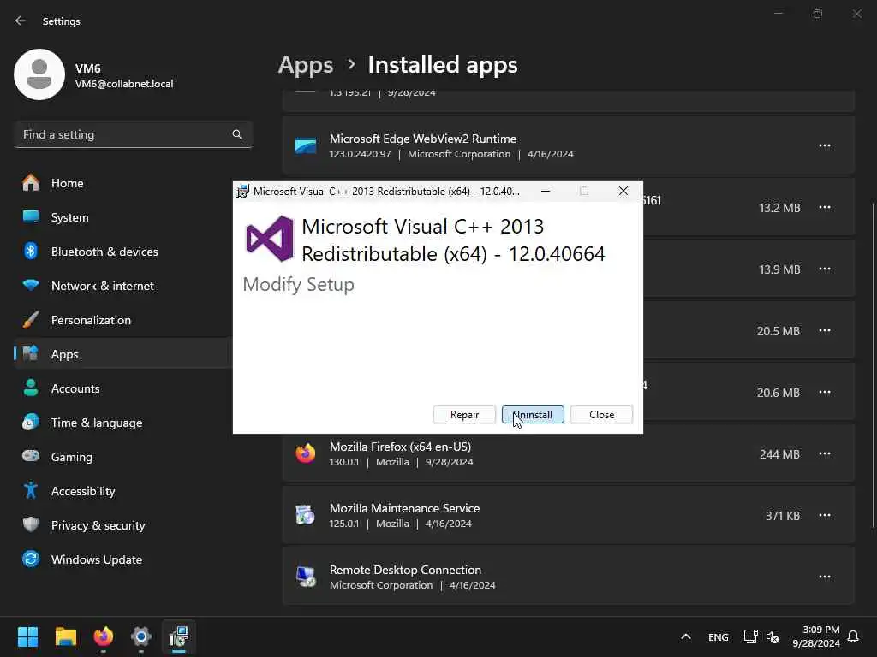877x657 pixels.
Task: Click the Repair button
Action: pos(464,415)
